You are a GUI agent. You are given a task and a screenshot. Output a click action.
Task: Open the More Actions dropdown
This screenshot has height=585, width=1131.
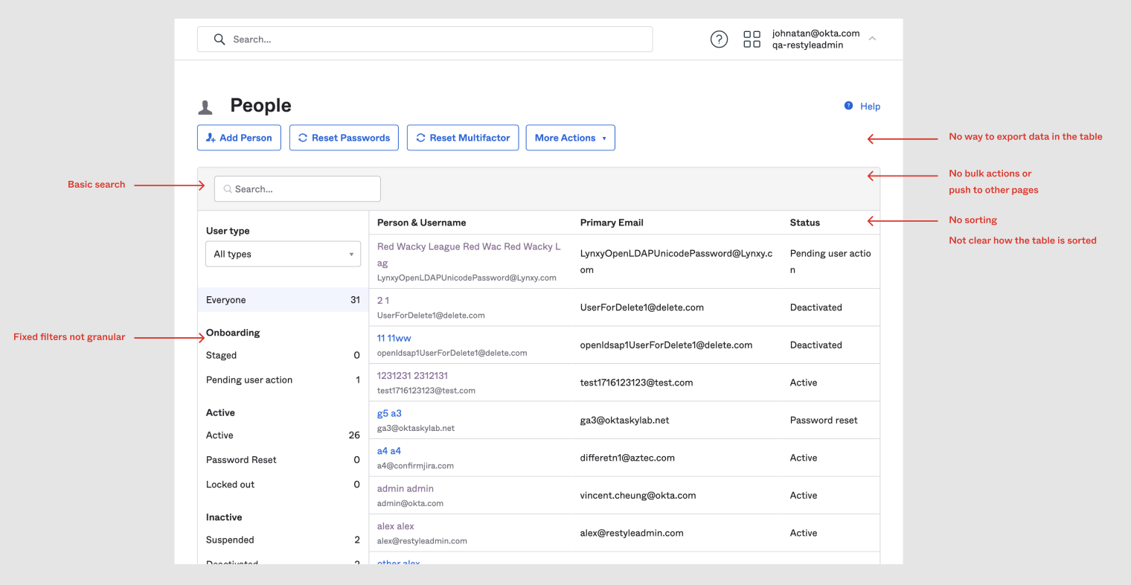[x=570, y=138]
